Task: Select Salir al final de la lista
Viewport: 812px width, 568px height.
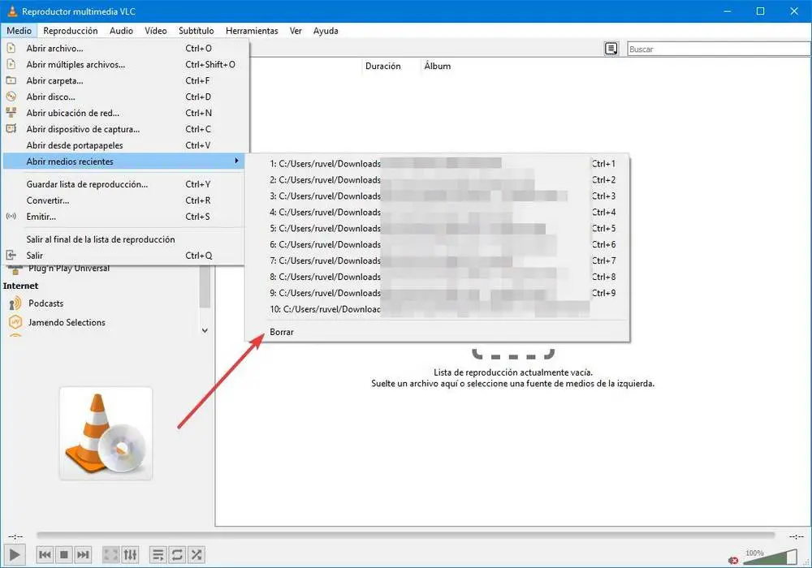Action: 124,239
